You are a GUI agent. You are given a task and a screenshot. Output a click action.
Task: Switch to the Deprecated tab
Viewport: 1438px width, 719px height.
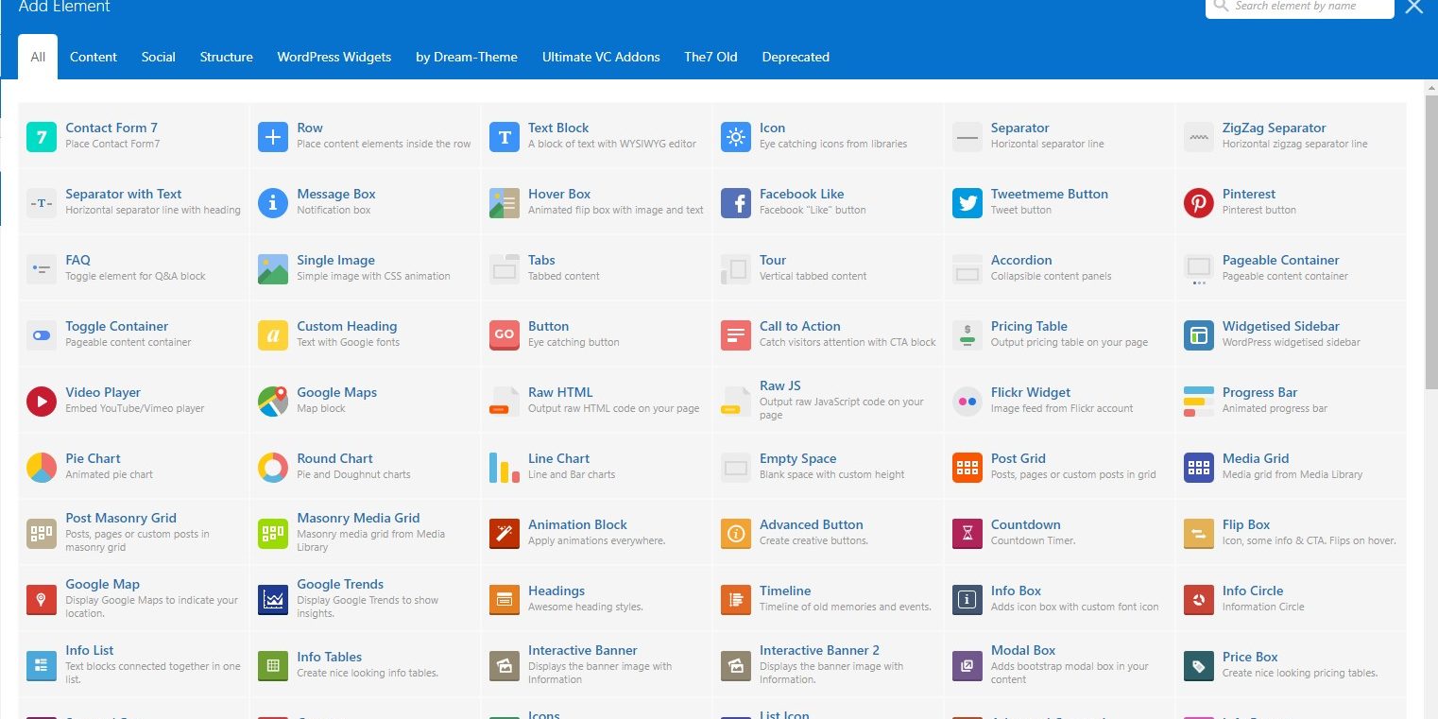point(795,57)
